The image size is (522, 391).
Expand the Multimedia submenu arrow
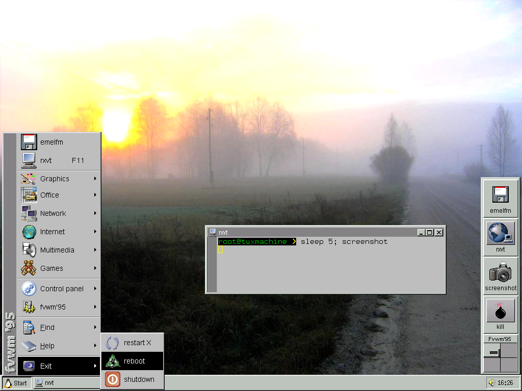95,249
